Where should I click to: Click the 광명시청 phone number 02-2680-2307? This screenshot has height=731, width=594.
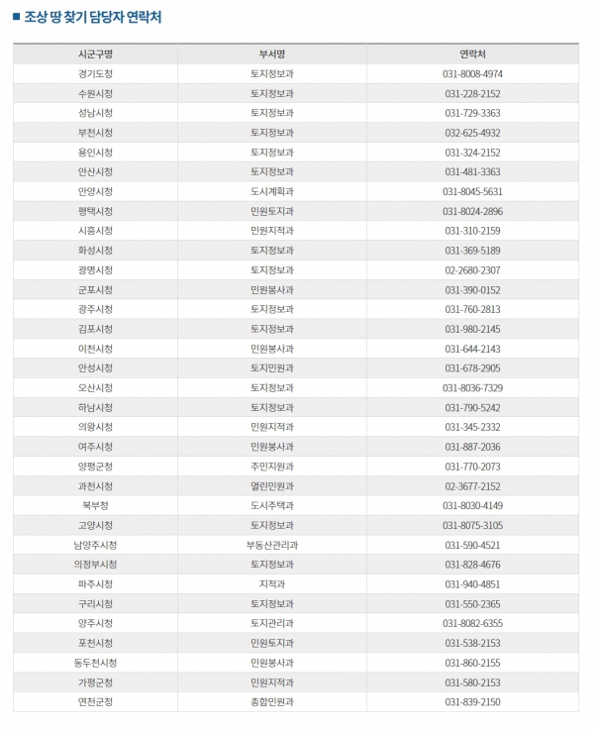(x=472, y=270)
